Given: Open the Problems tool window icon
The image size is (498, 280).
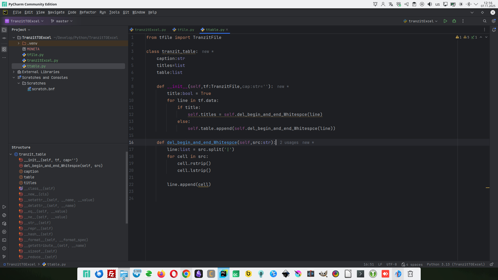Looking at the screenshot, I should point(4,248).
